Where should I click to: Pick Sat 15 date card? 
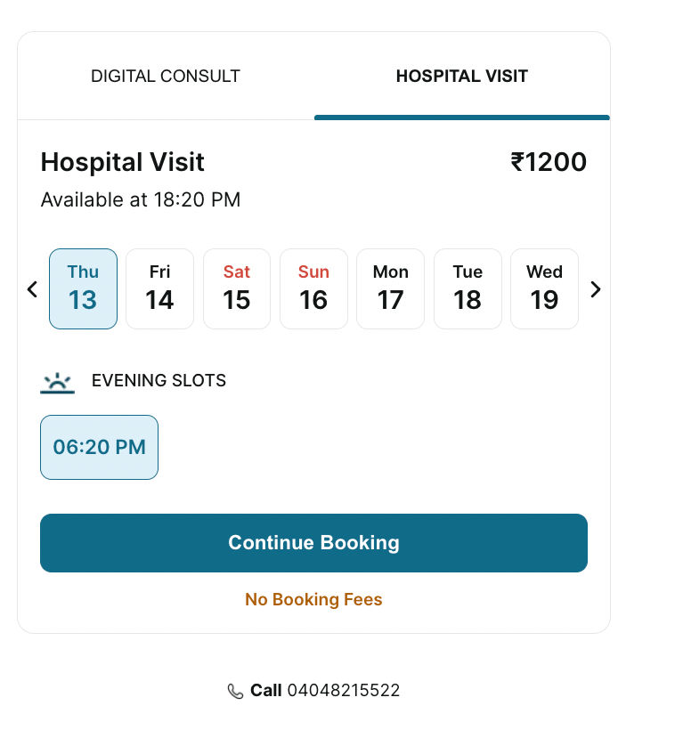click(237, 288)
